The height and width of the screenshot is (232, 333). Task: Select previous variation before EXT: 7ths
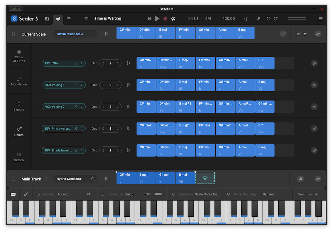[76, 63]
